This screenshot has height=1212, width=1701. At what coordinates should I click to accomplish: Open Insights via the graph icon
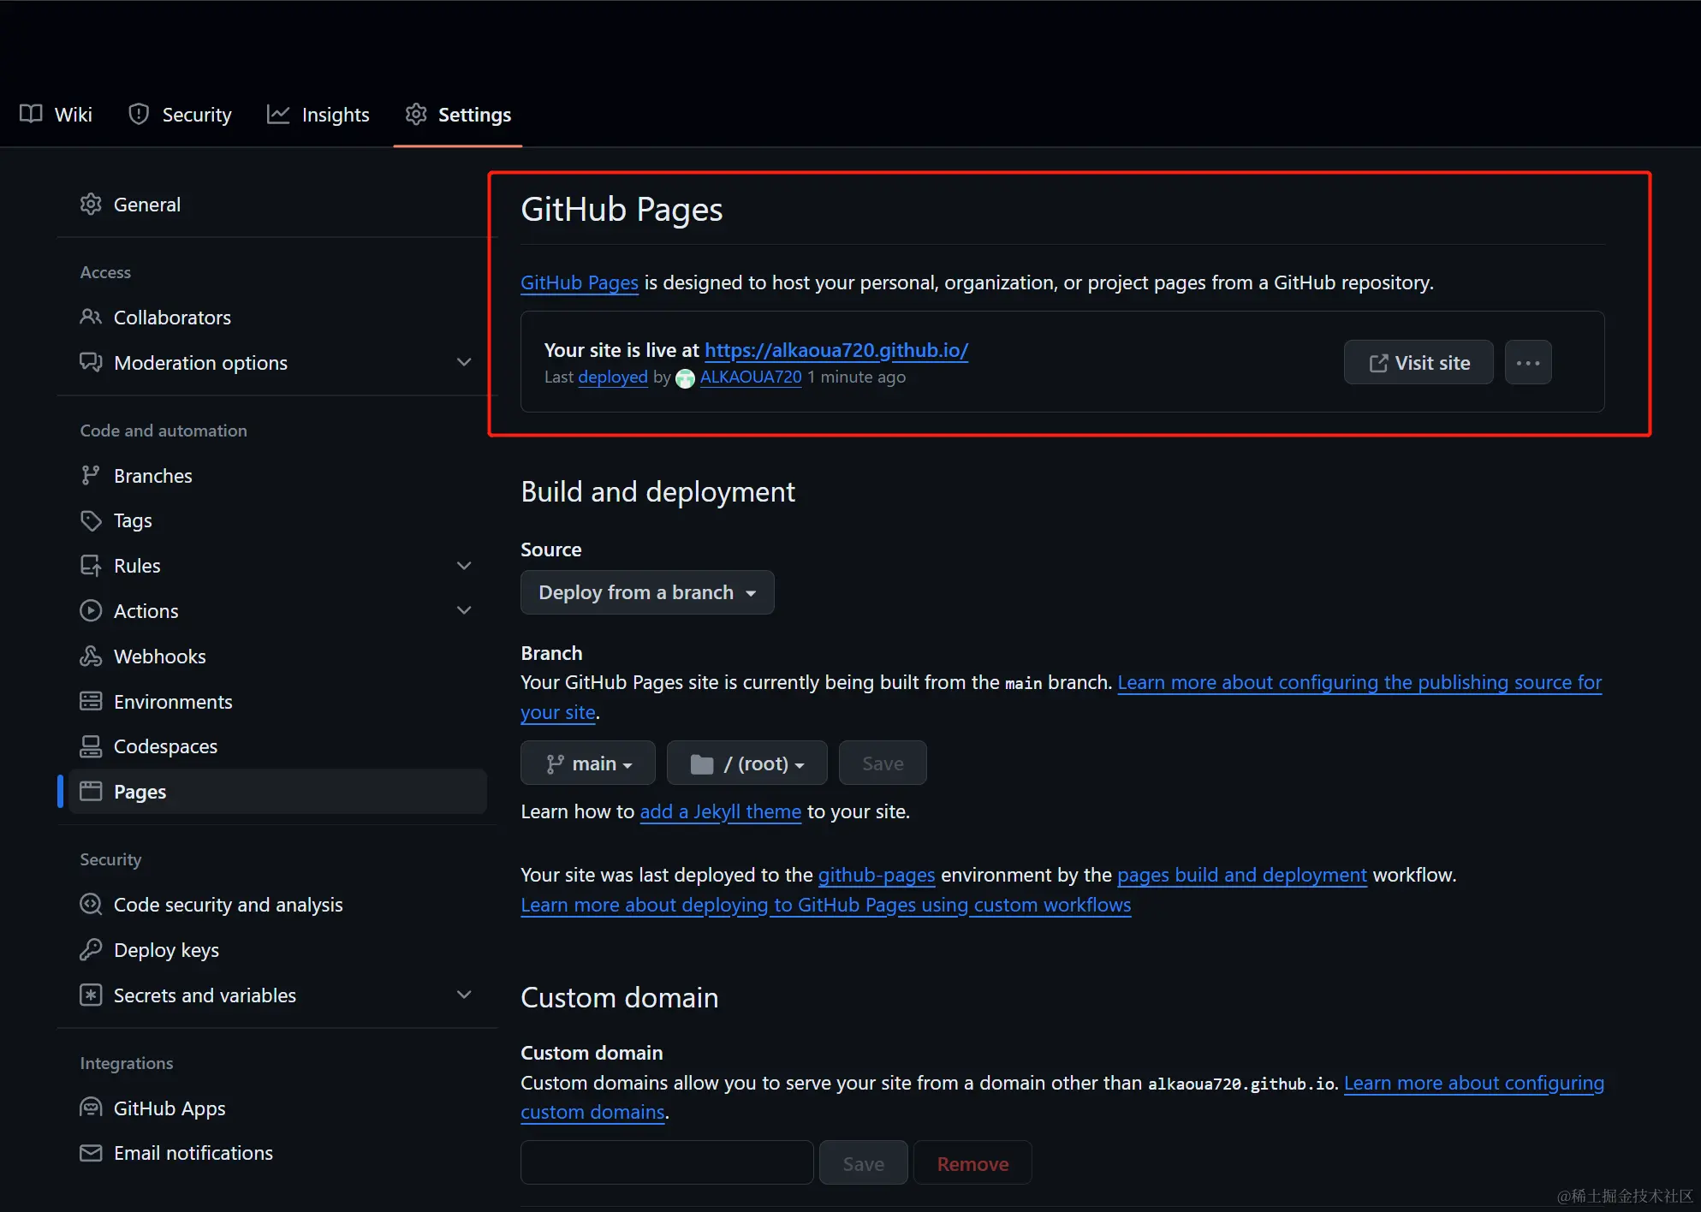pos(278,114)
